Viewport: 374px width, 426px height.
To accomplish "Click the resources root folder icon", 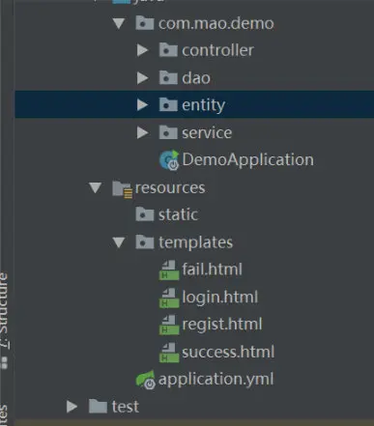I will point(123,189).
